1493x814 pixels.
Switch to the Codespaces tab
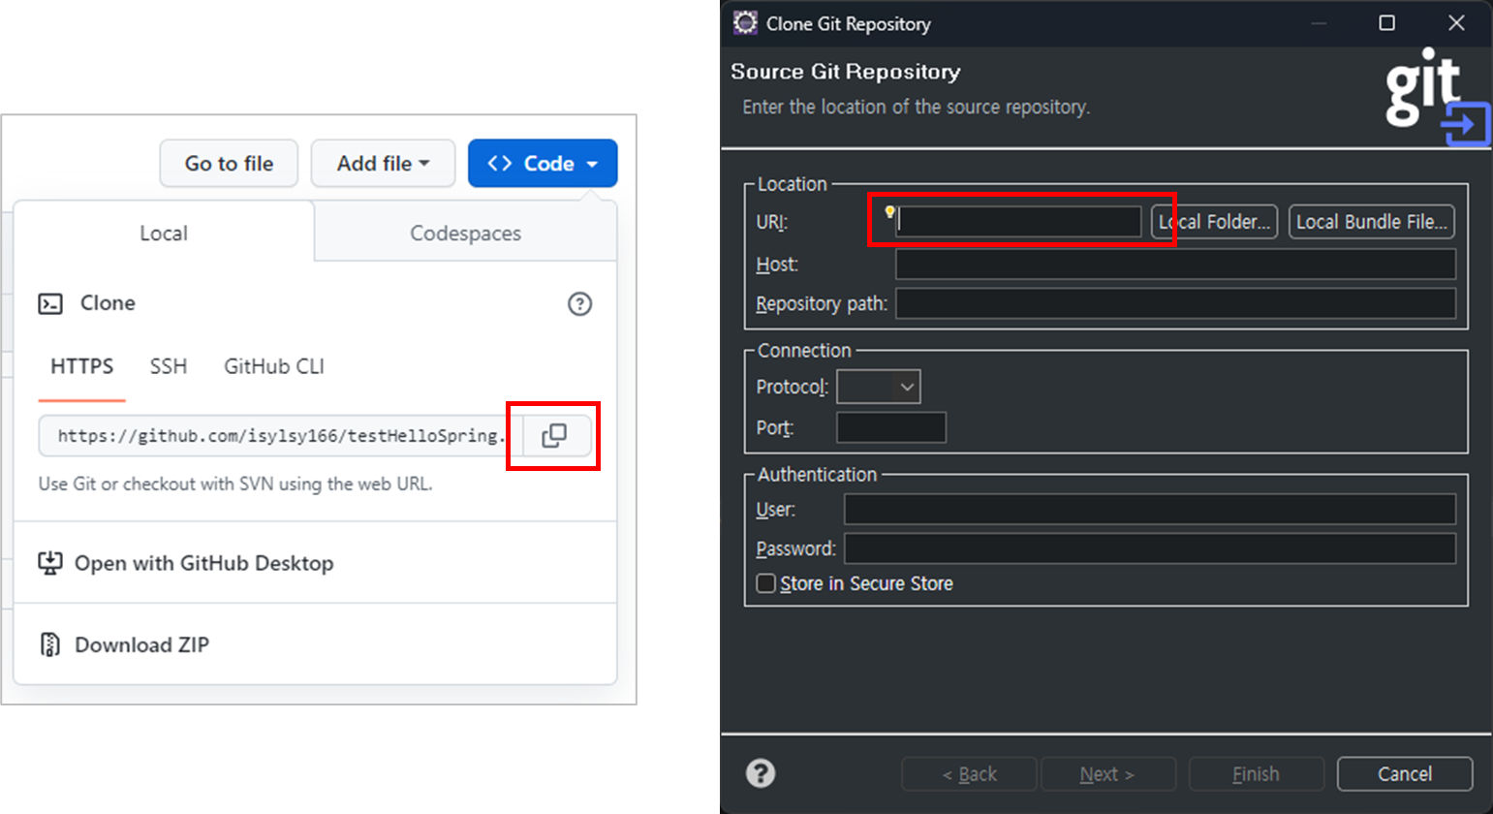click(466, 233)
